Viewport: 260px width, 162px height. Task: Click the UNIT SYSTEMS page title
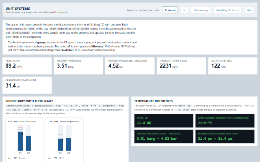(17, 9)
